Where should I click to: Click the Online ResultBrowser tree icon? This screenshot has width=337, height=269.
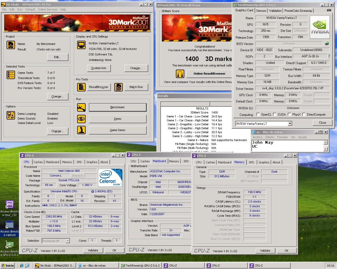click(180, 74)
